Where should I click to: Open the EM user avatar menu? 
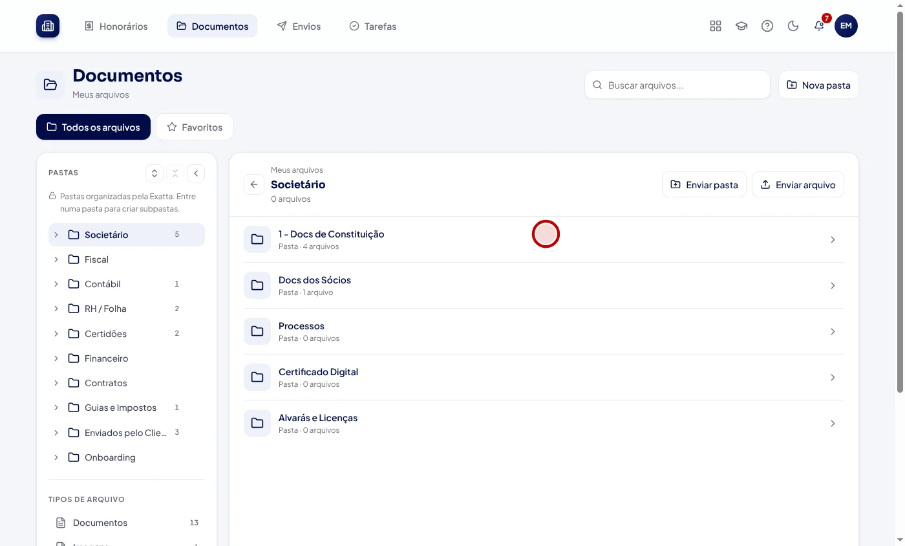846,26
